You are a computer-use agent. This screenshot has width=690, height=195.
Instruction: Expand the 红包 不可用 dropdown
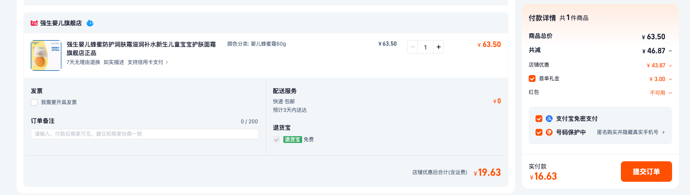pyautogui.click(x=670, y=93)
